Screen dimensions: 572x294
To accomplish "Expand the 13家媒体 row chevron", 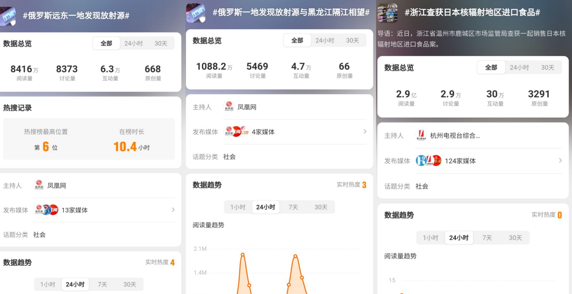I will [173, 210].
